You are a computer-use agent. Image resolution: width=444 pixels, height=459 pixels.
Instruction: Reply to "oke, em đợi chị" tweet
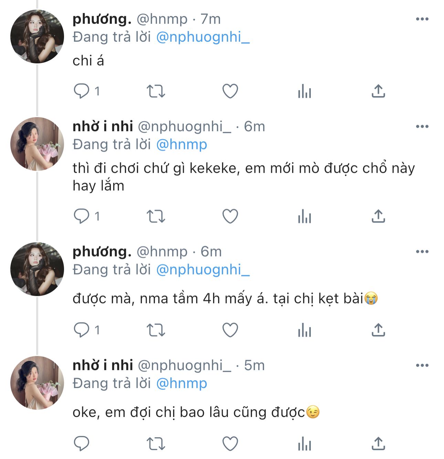coord(82,444)
